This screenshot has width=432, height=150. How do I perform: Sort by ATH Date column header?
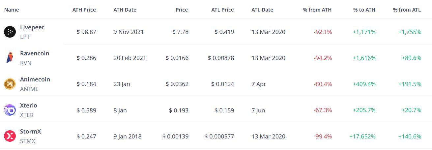click(x=125, y=10)
